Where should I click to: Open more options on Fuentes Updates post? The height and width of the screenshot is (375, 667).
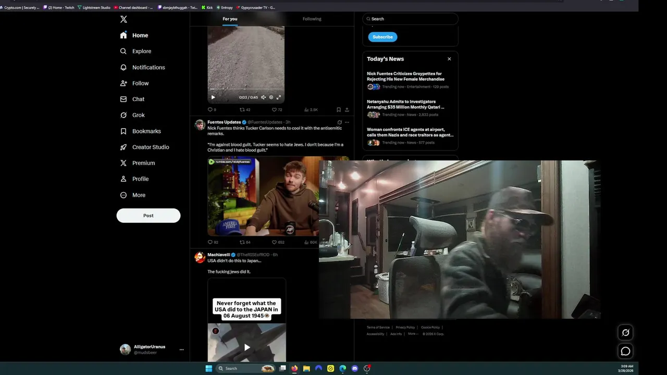click(347, 122)
